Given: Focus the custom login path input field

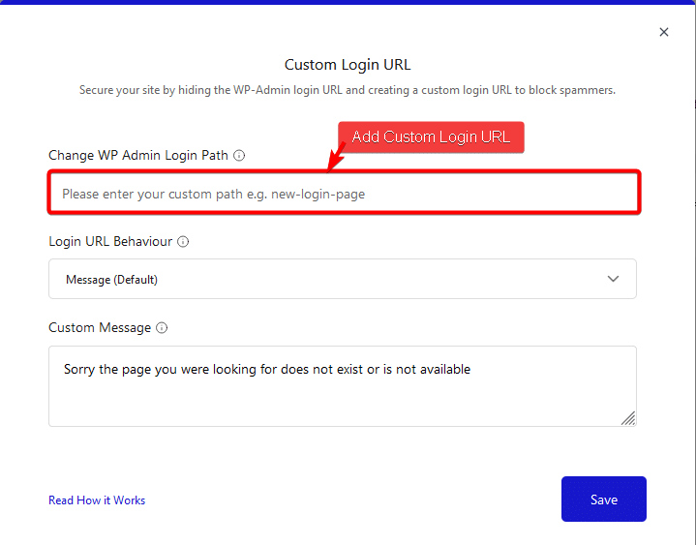Looking at the screenshot, I should click(x=344, y=194).
